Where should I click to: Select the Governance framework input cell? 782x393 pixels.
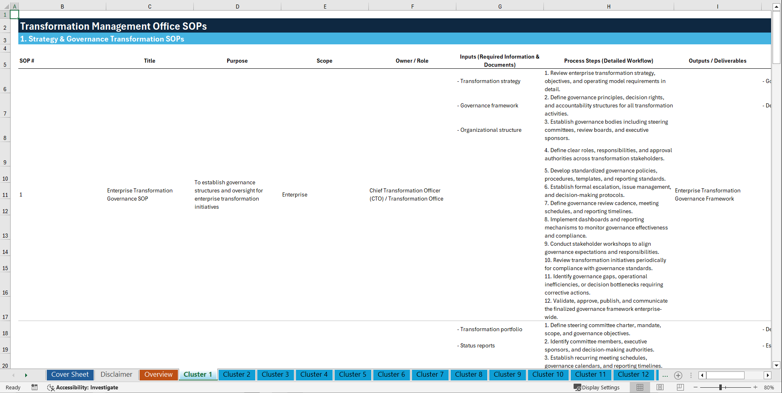(500, 105)
